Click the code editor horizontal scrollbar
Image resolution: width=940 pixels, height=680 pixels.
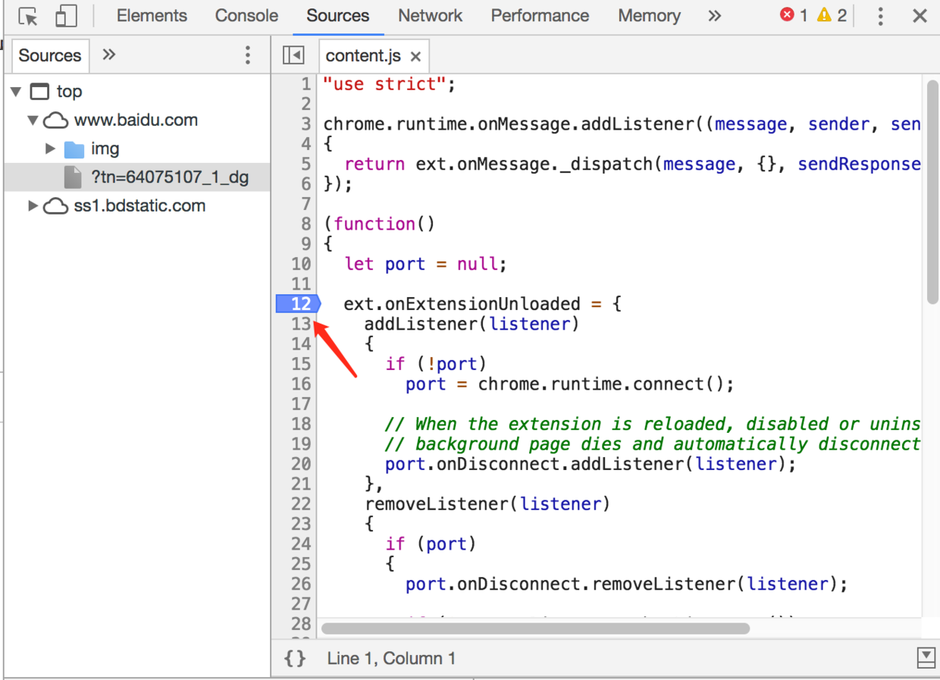[535, 628]
